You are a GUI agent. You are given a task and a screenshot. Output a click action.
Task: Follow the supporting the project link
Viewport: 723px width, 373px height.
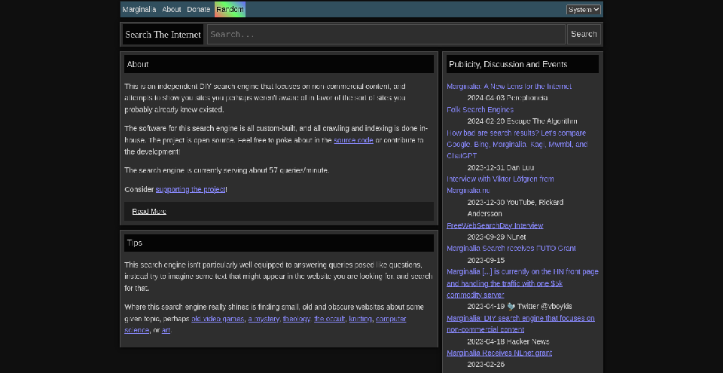point(191,189)
